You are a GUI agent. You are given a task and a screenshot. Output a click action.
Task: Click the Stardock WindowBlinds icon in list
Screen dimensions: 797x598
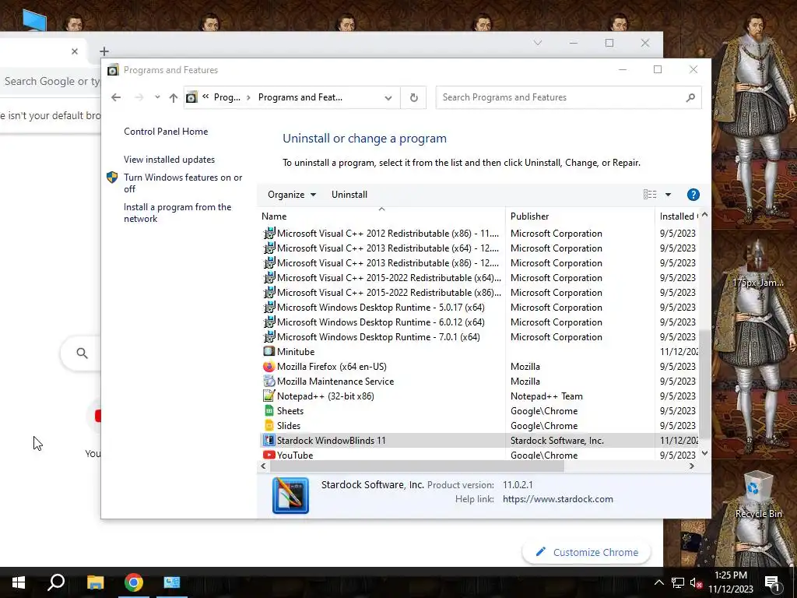tap(269, 440)
